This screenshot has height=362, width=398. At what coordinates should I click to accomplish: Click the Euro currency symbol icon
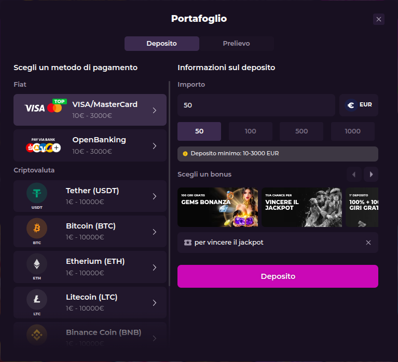coord(351,105)
